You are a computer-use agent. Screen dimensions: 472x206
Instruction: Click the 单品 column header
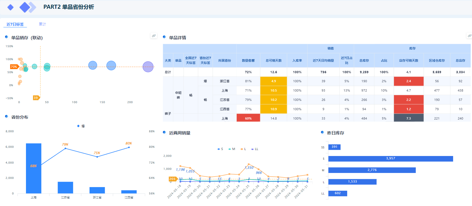click(x=178, y=60)
